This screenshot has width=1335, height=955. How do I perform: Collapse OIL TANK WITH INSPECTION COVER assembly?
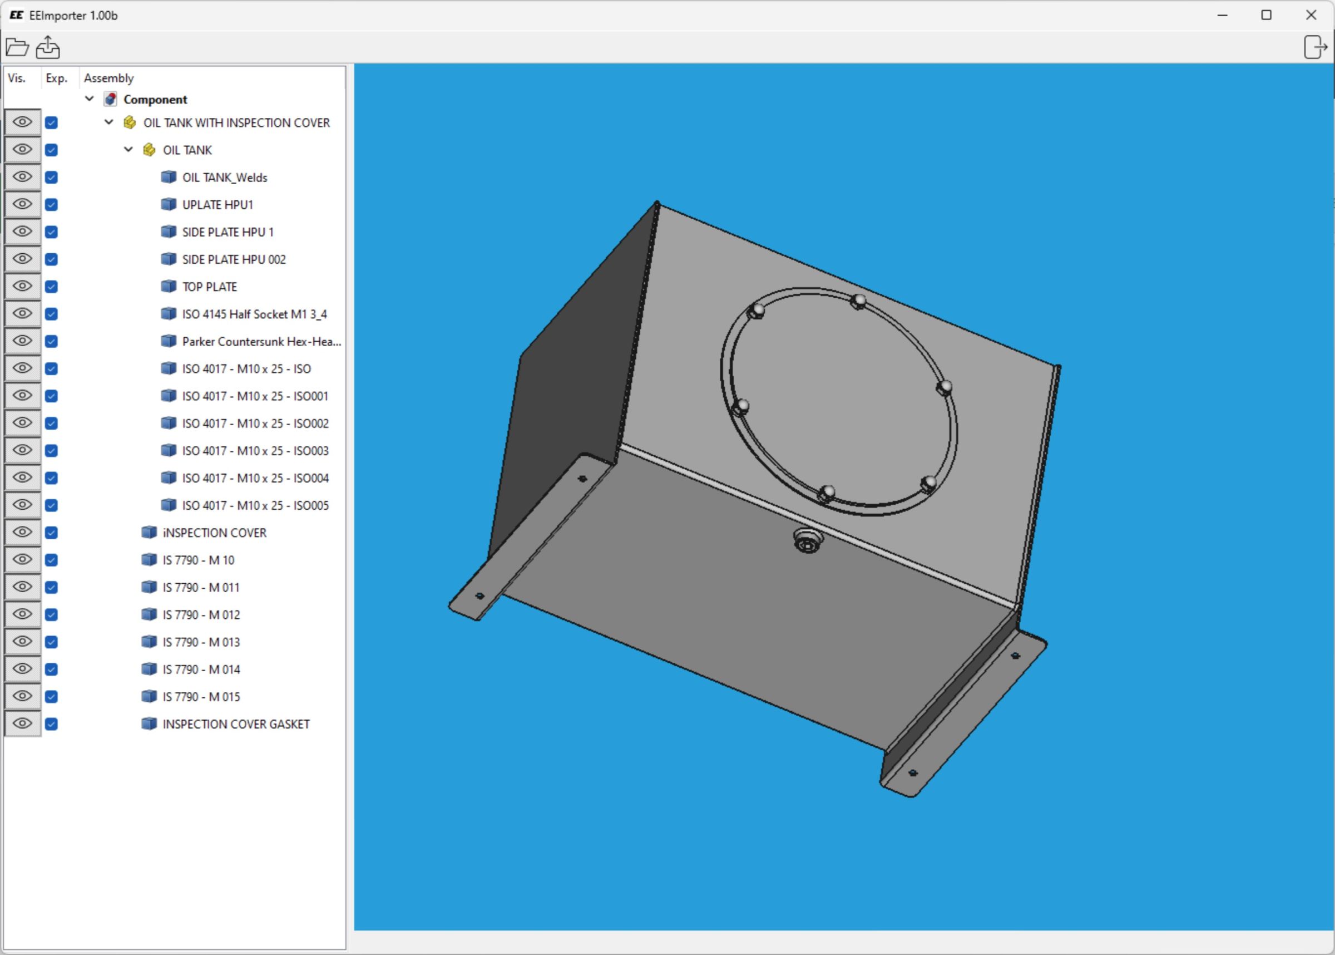click(x=108, y=122)
